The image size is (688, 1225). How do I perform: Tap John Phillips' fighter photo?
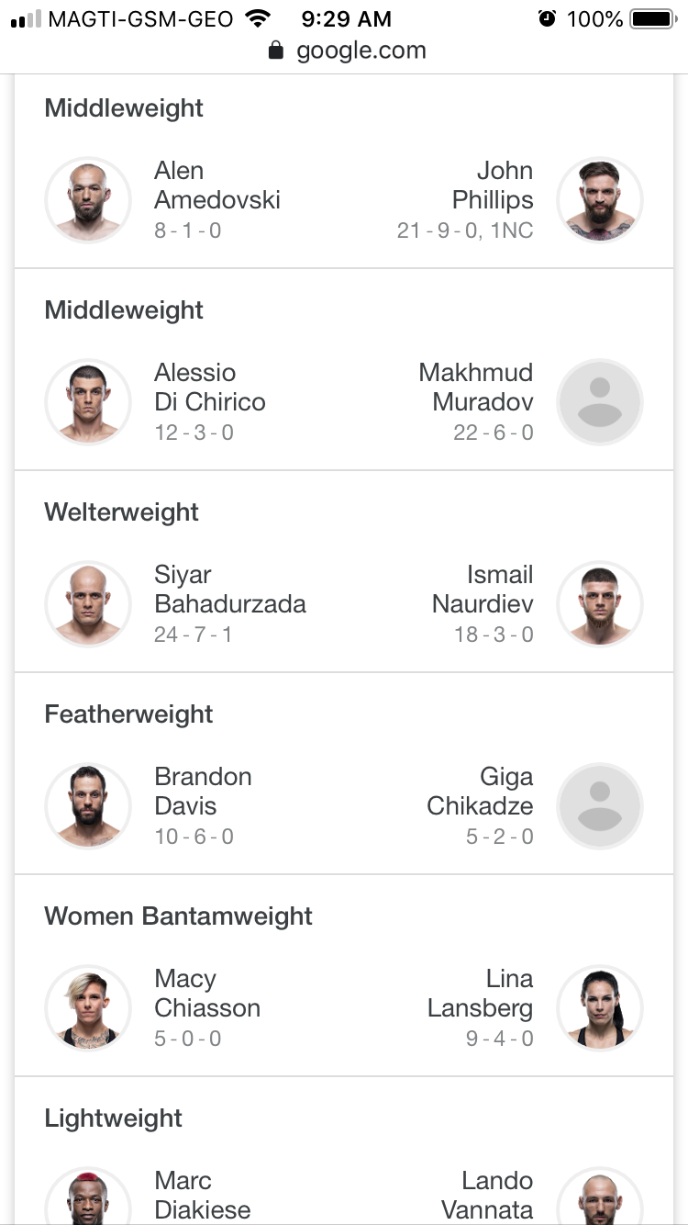pos(600,200)
